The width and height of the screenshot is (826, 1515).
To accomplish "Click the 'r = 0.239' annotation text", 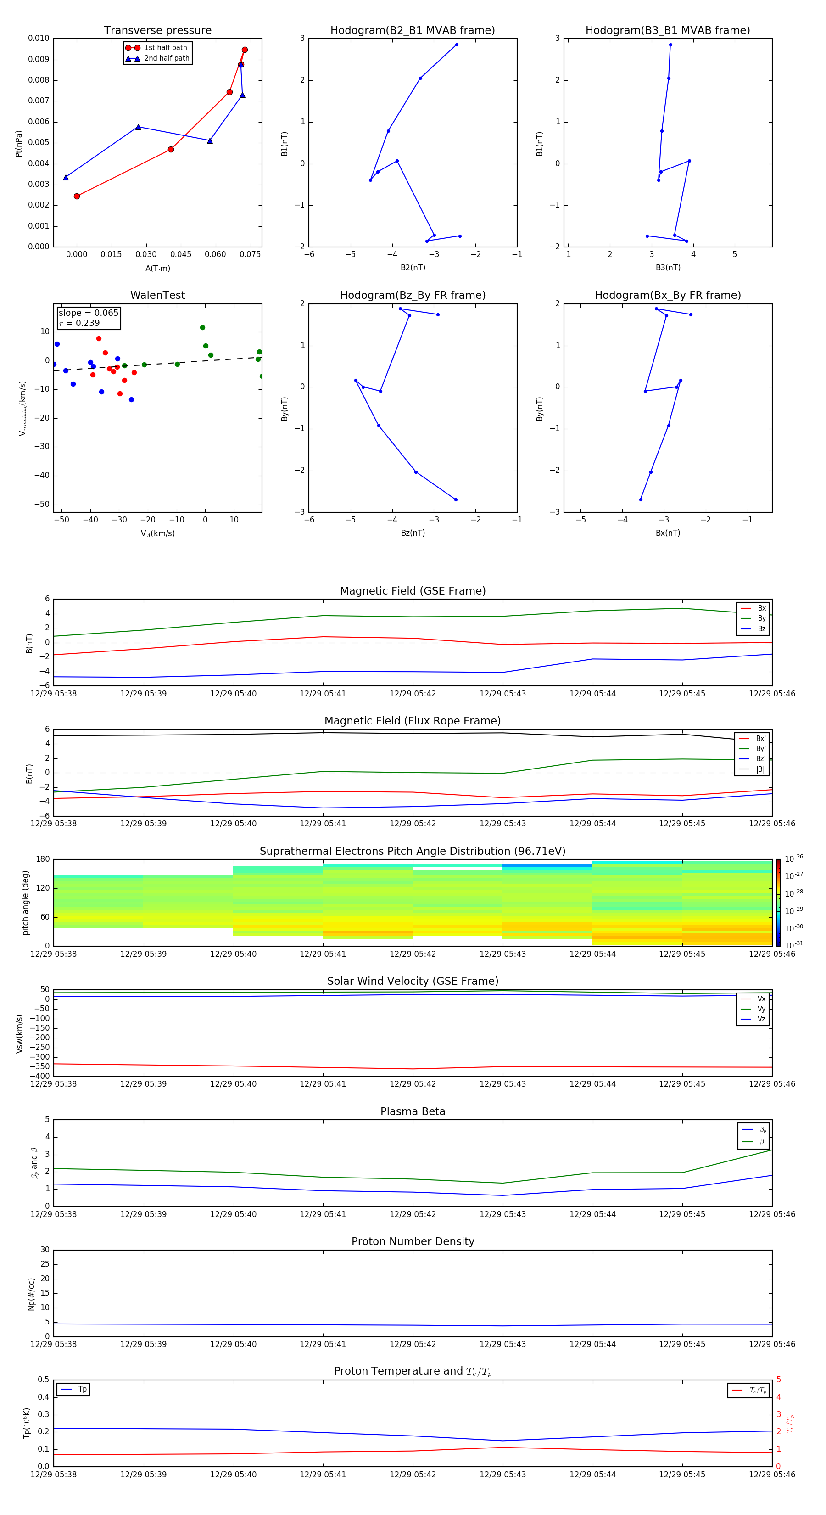I will click(79, 323).
